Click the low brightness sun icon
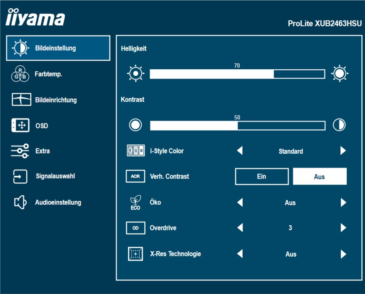Viewport: 365px width, 294px height. tap(136, 74)
